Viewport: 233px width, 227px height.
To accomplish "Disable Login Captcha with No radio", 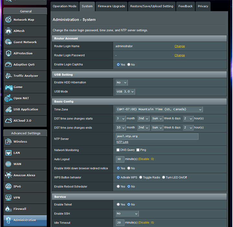I will pyautogui.click(x=129, y=65).
